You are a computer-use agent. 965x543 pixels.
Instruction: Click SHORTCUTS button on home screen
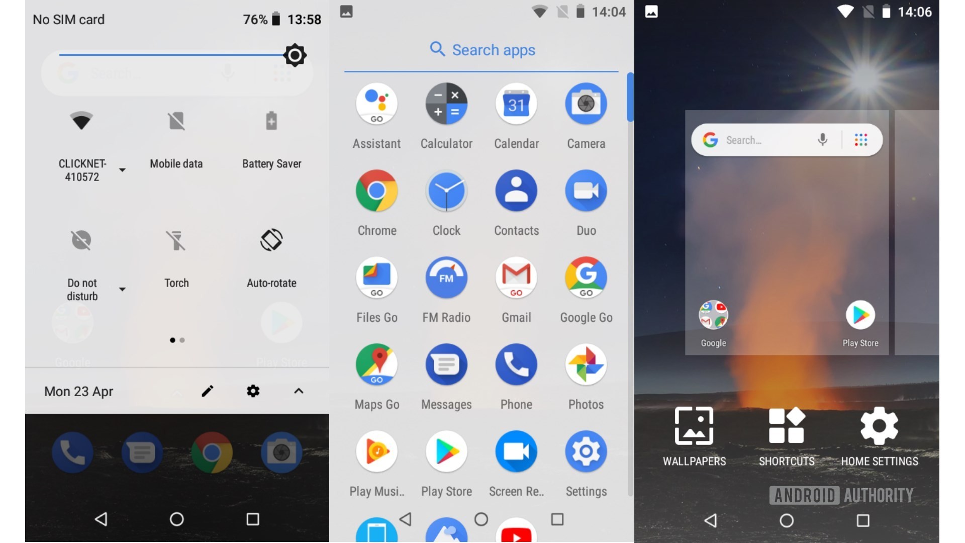click(787, 434)
